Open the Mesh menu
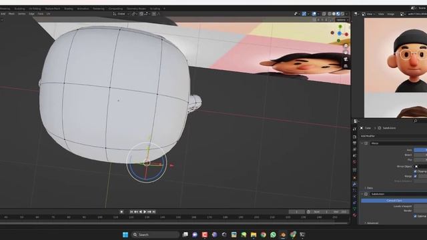The image size is (427, 240). (11, 13)
